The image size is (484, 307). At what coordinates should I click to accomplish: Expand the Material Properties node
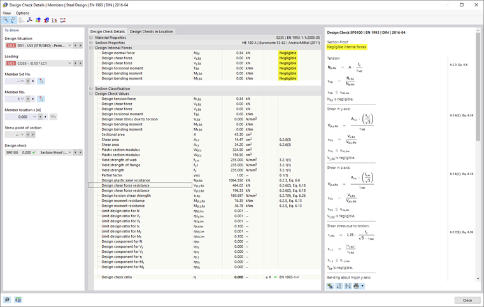click(91, 38)
